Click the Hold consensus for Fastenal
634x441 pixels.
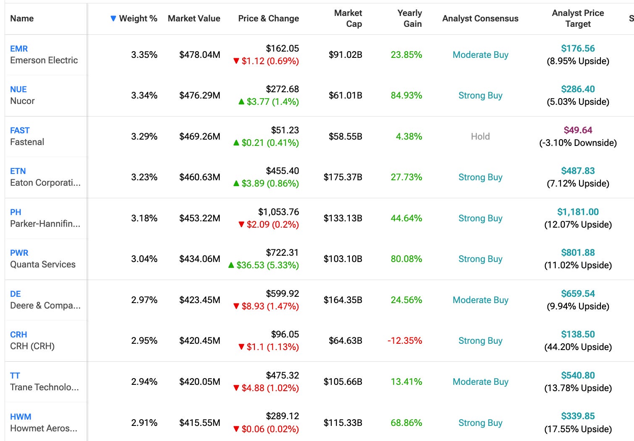coord(480,137)
